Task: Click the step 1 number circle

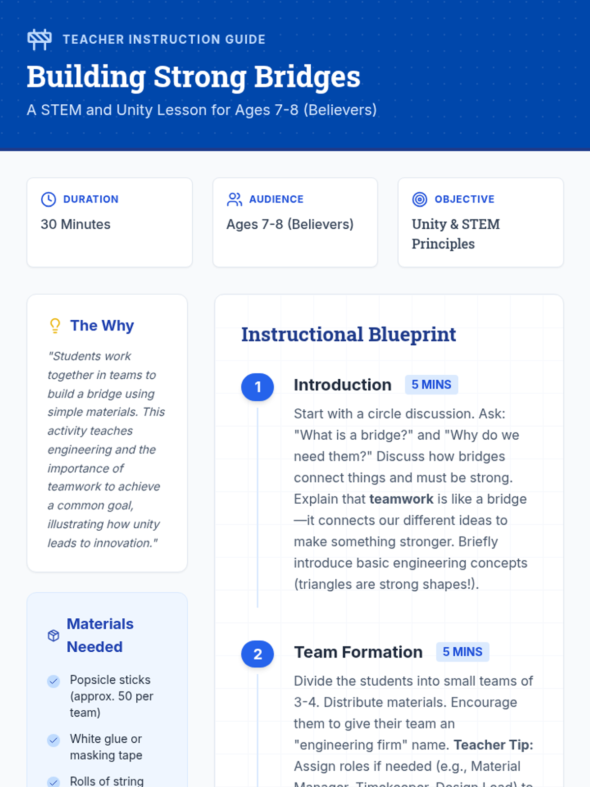Action: [257, 387]
